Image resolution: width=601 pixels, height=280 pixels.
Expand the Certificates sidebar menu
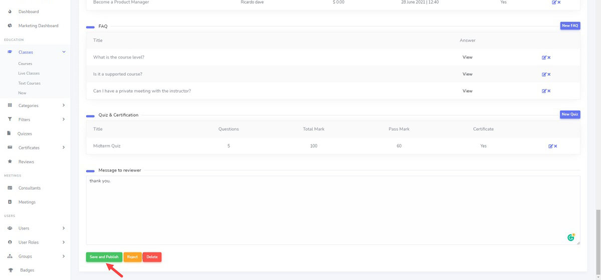click(64, 147)
